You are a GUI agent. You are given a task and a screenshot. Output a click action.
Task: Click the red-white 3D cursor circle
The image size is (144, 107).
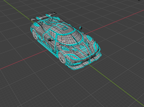click(62, 44)
